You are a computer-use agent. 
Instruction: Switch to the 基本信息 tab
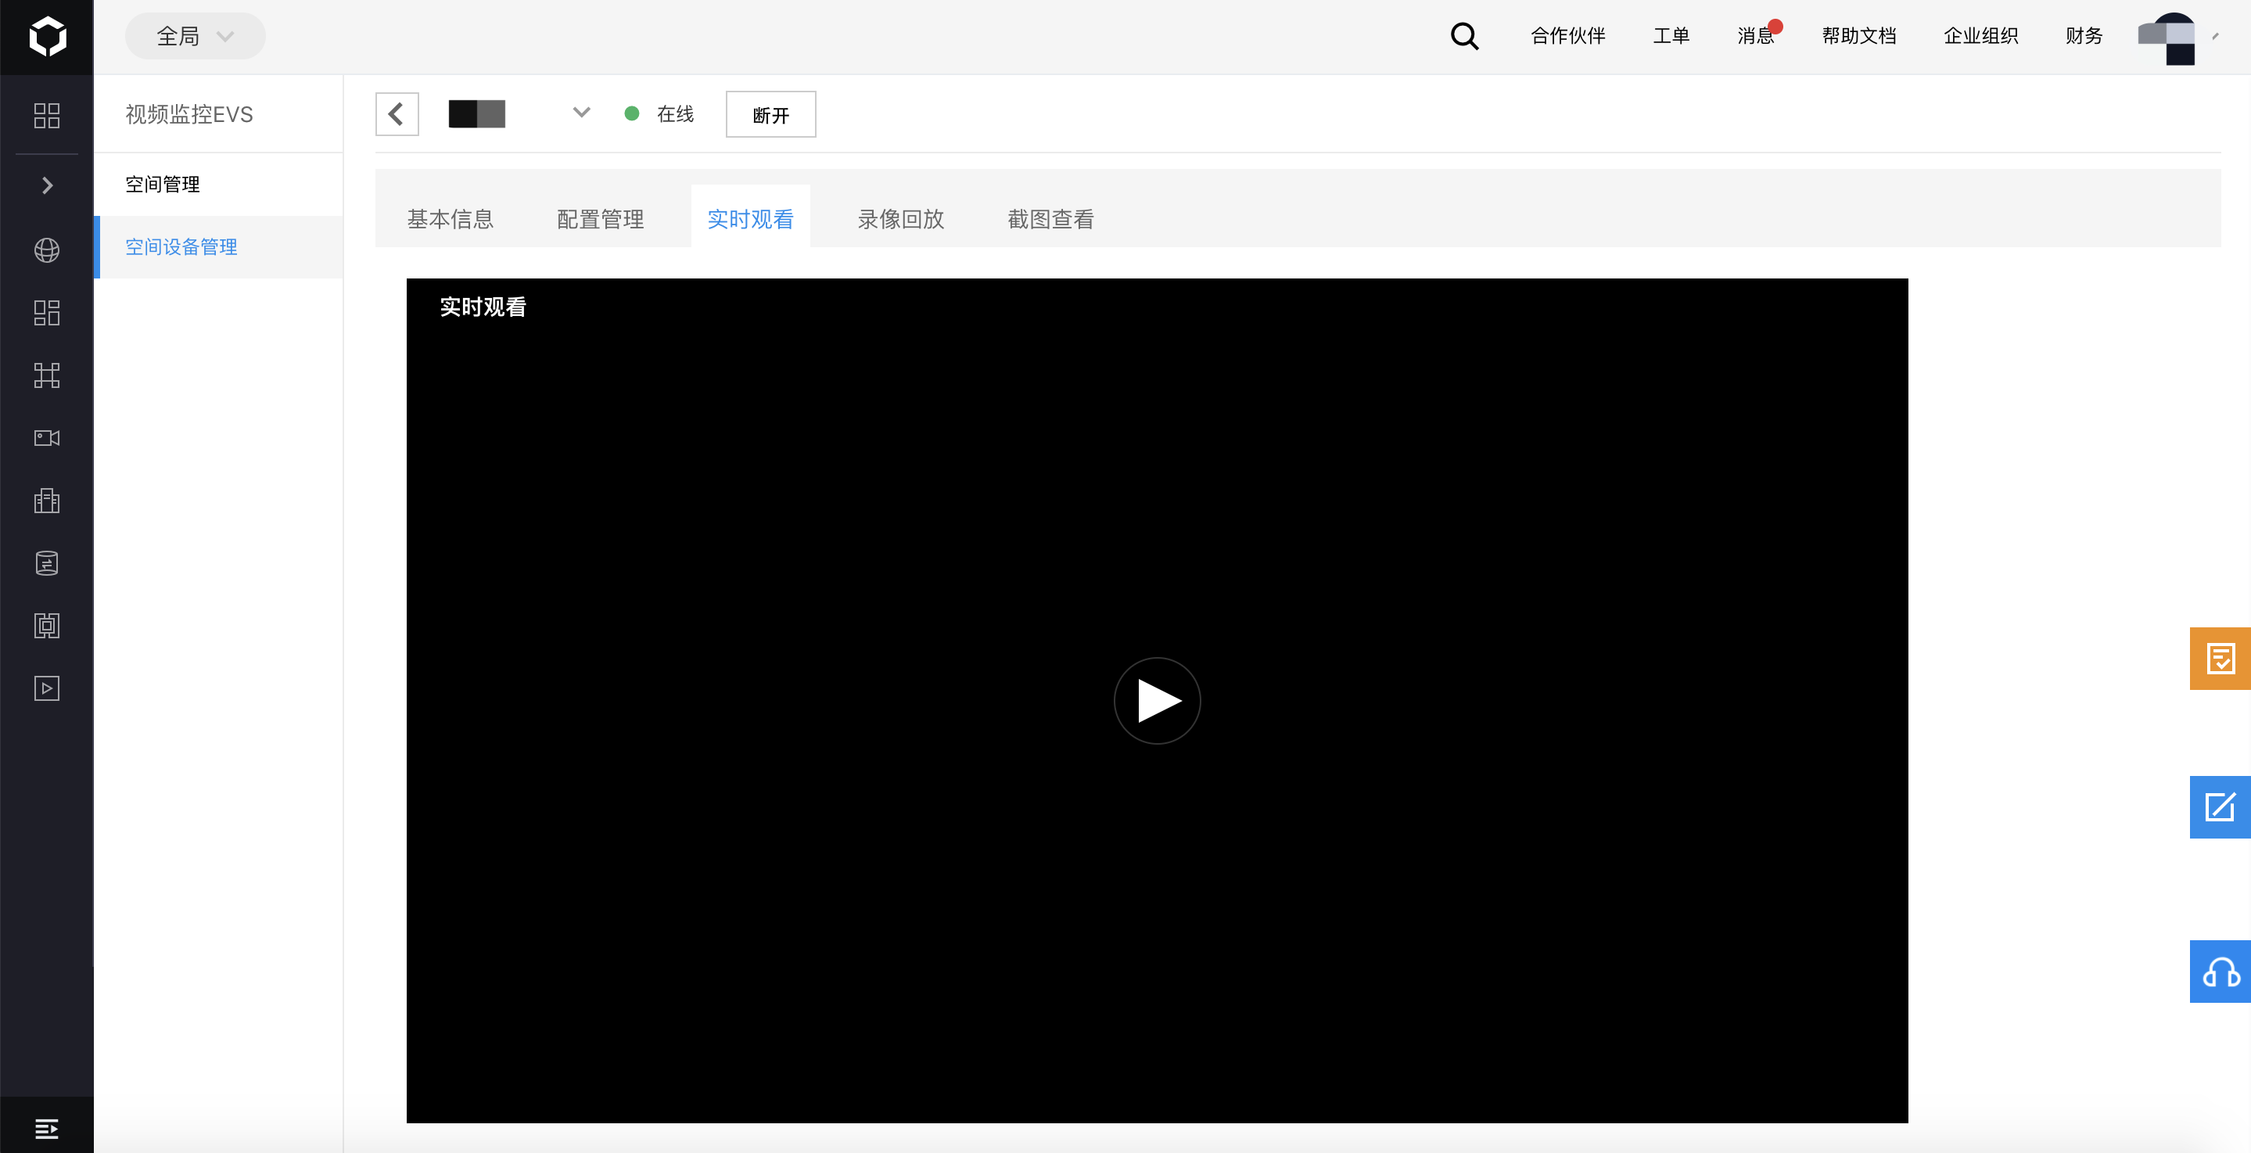(x=450, y=218)
